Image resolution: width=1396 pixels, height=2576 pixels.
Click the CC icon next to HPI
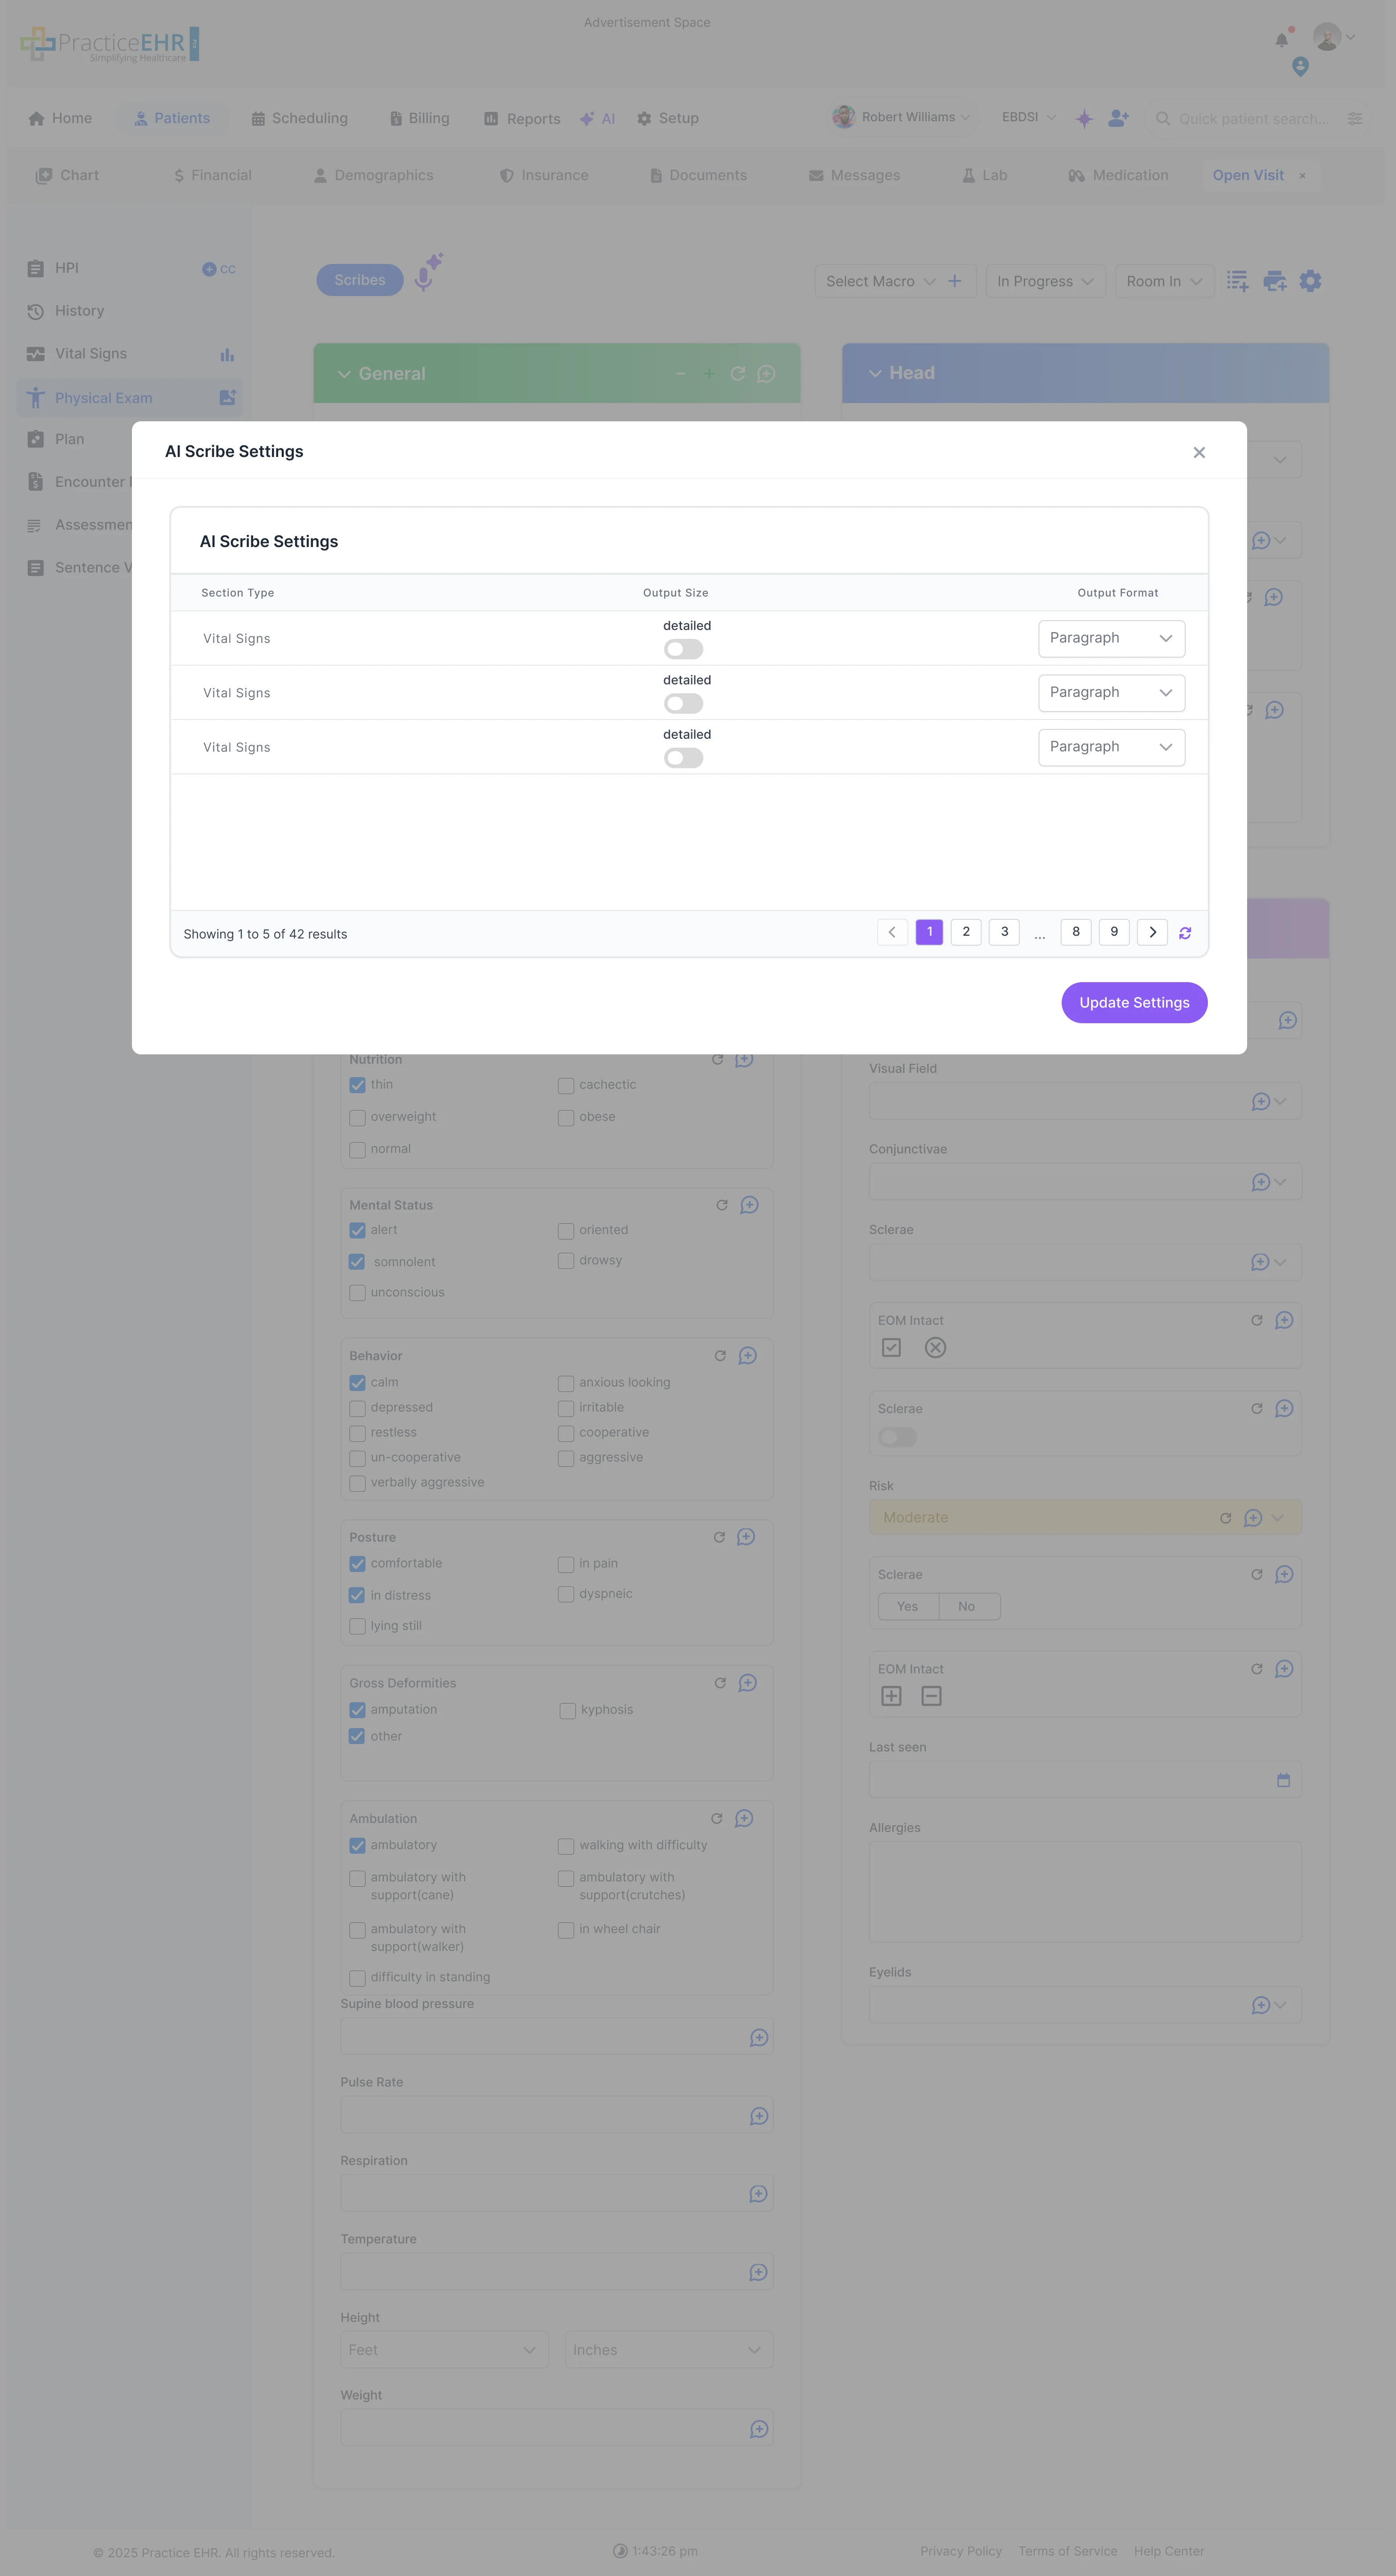pyautogui.click(x=218, y=268)
